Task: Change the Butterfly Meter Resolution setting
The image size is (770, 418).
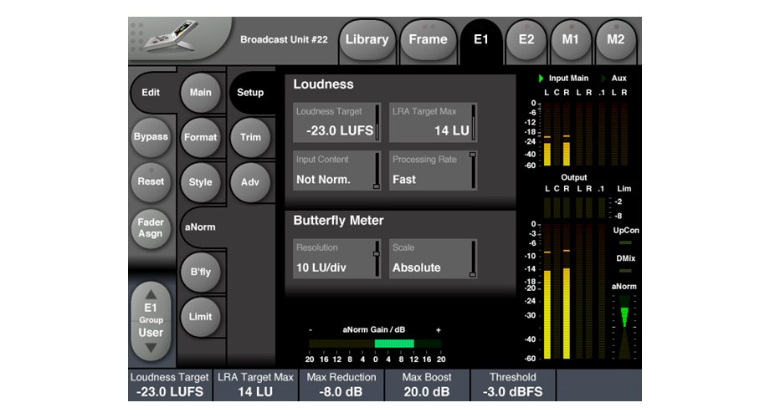Action: click(336, 258)
